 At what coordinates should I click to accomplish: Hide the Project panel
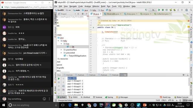coord(87,14)
